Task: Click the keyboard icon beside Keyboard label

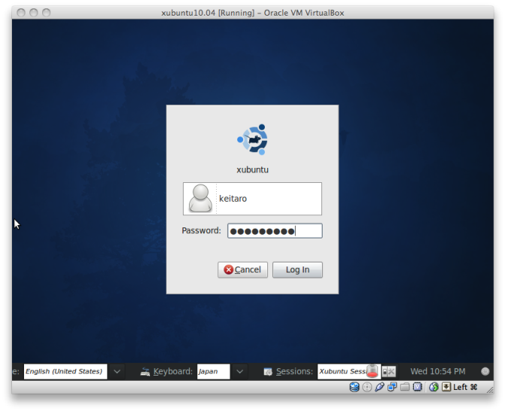Action: click(145, 372)
